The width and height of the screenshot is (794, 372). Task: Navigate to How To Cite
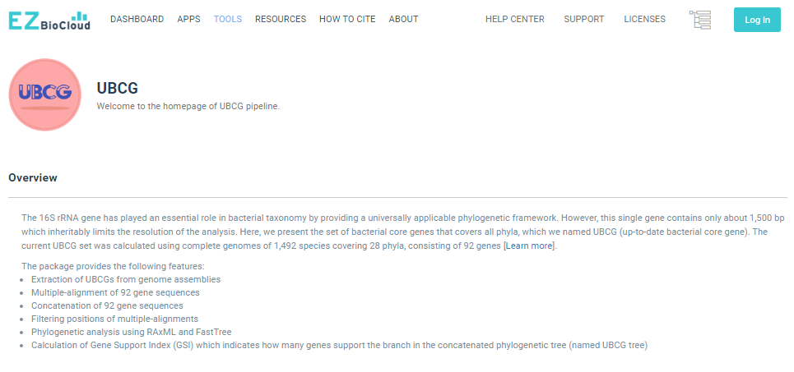[347, 20]
